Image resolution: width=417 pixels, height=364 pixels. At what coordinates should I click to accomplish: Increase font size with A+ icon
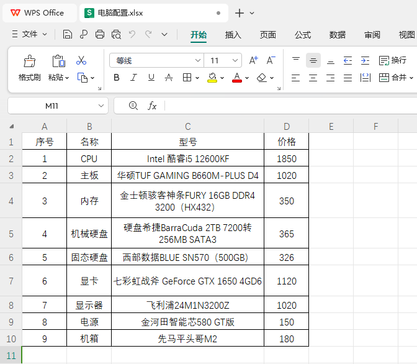click(x=253, y=60)
